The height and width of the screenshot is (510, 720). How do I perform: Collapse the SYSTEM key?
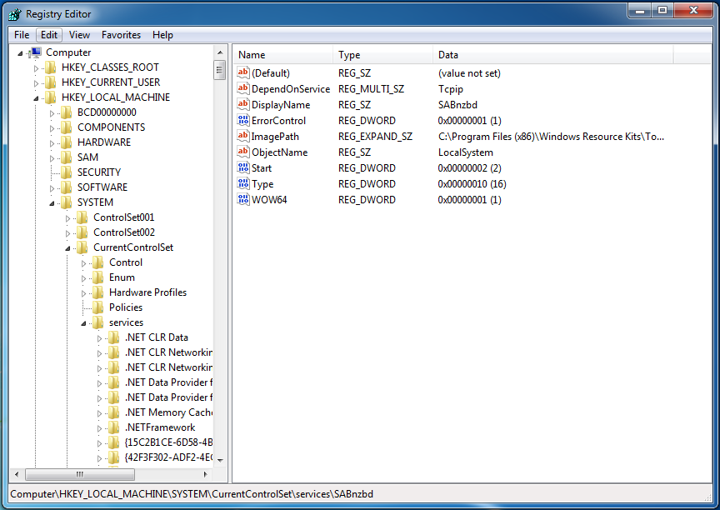(x=52, y=203)
